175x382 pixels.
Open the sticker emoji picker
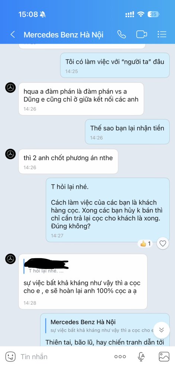click(10, 357)
